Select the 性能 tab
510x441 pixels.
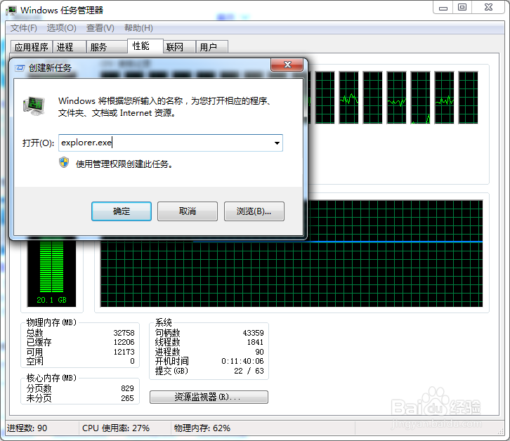pyautogui.click(x=145, y=46)
